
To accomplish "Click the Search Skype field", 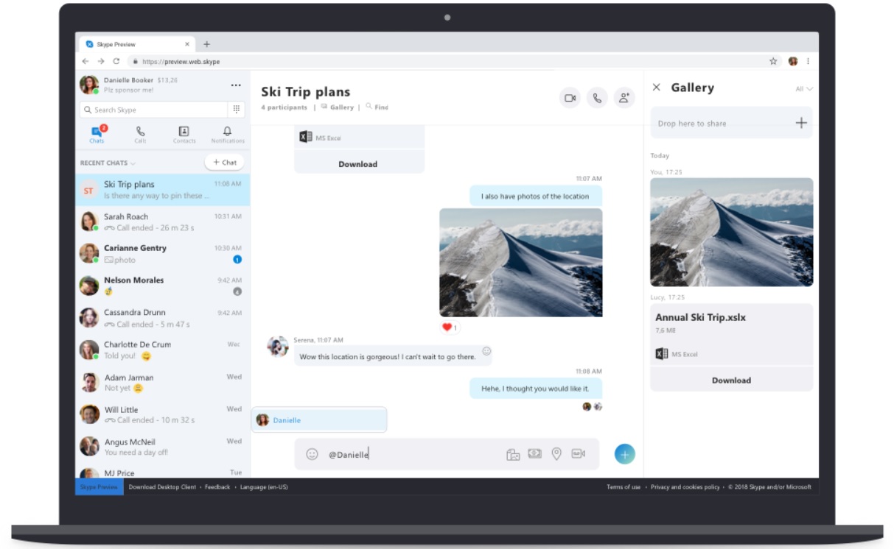I will click(153, 110).
